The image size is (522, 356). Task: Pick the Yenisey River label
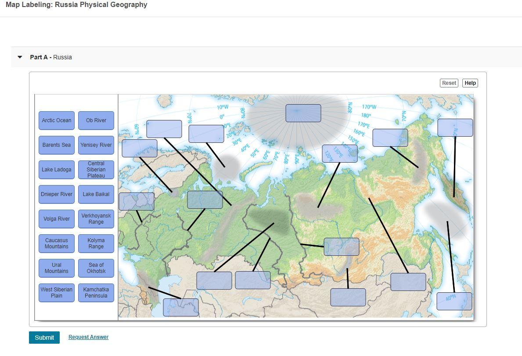[96, 145]
